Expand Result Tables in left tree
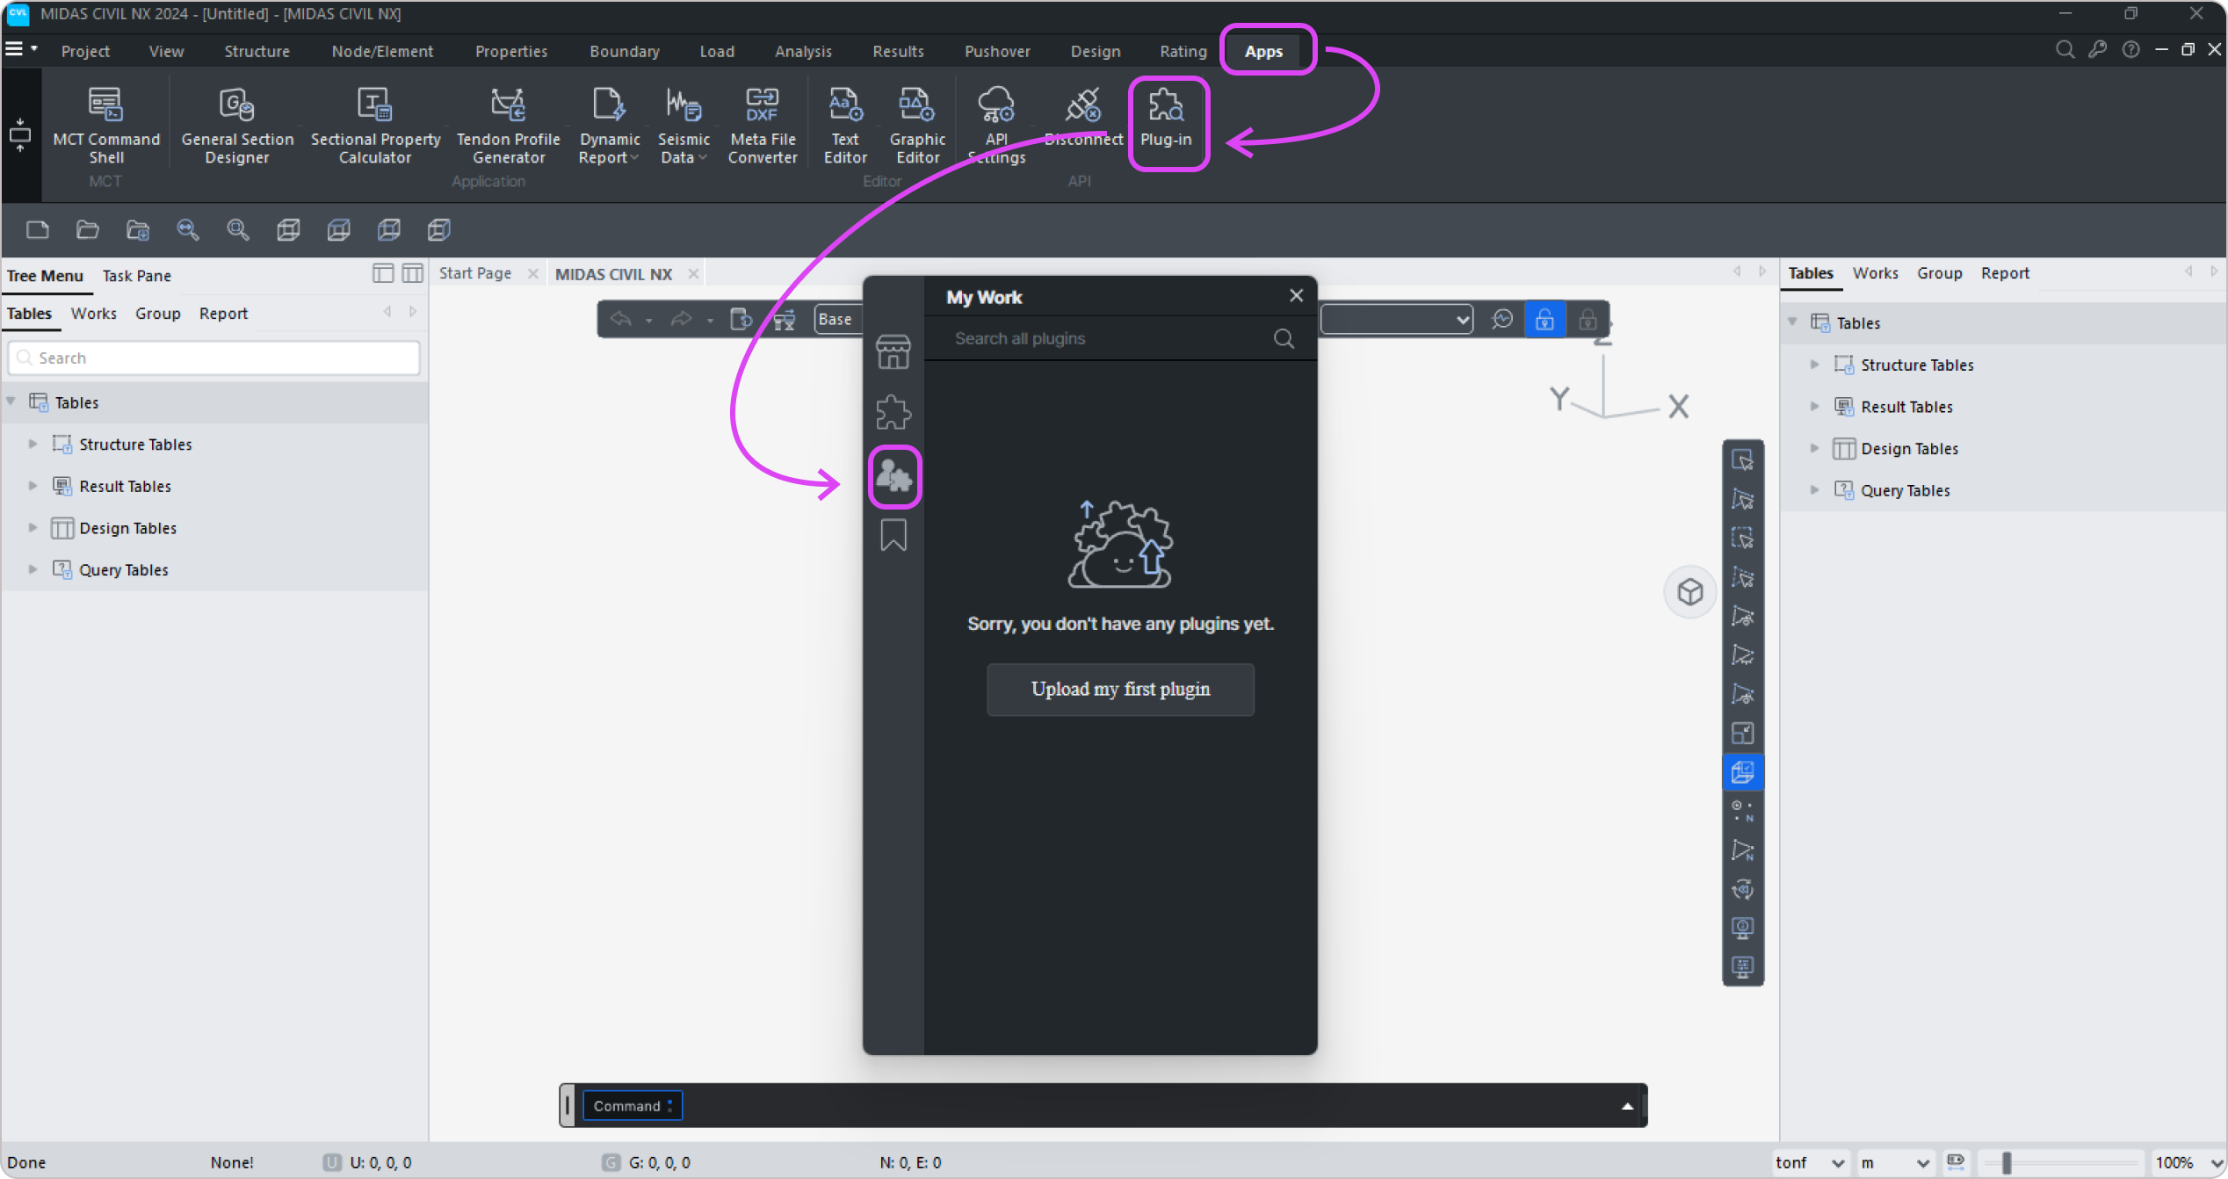The width and height of the screenshot is (2228, 1179). point(33,487)
